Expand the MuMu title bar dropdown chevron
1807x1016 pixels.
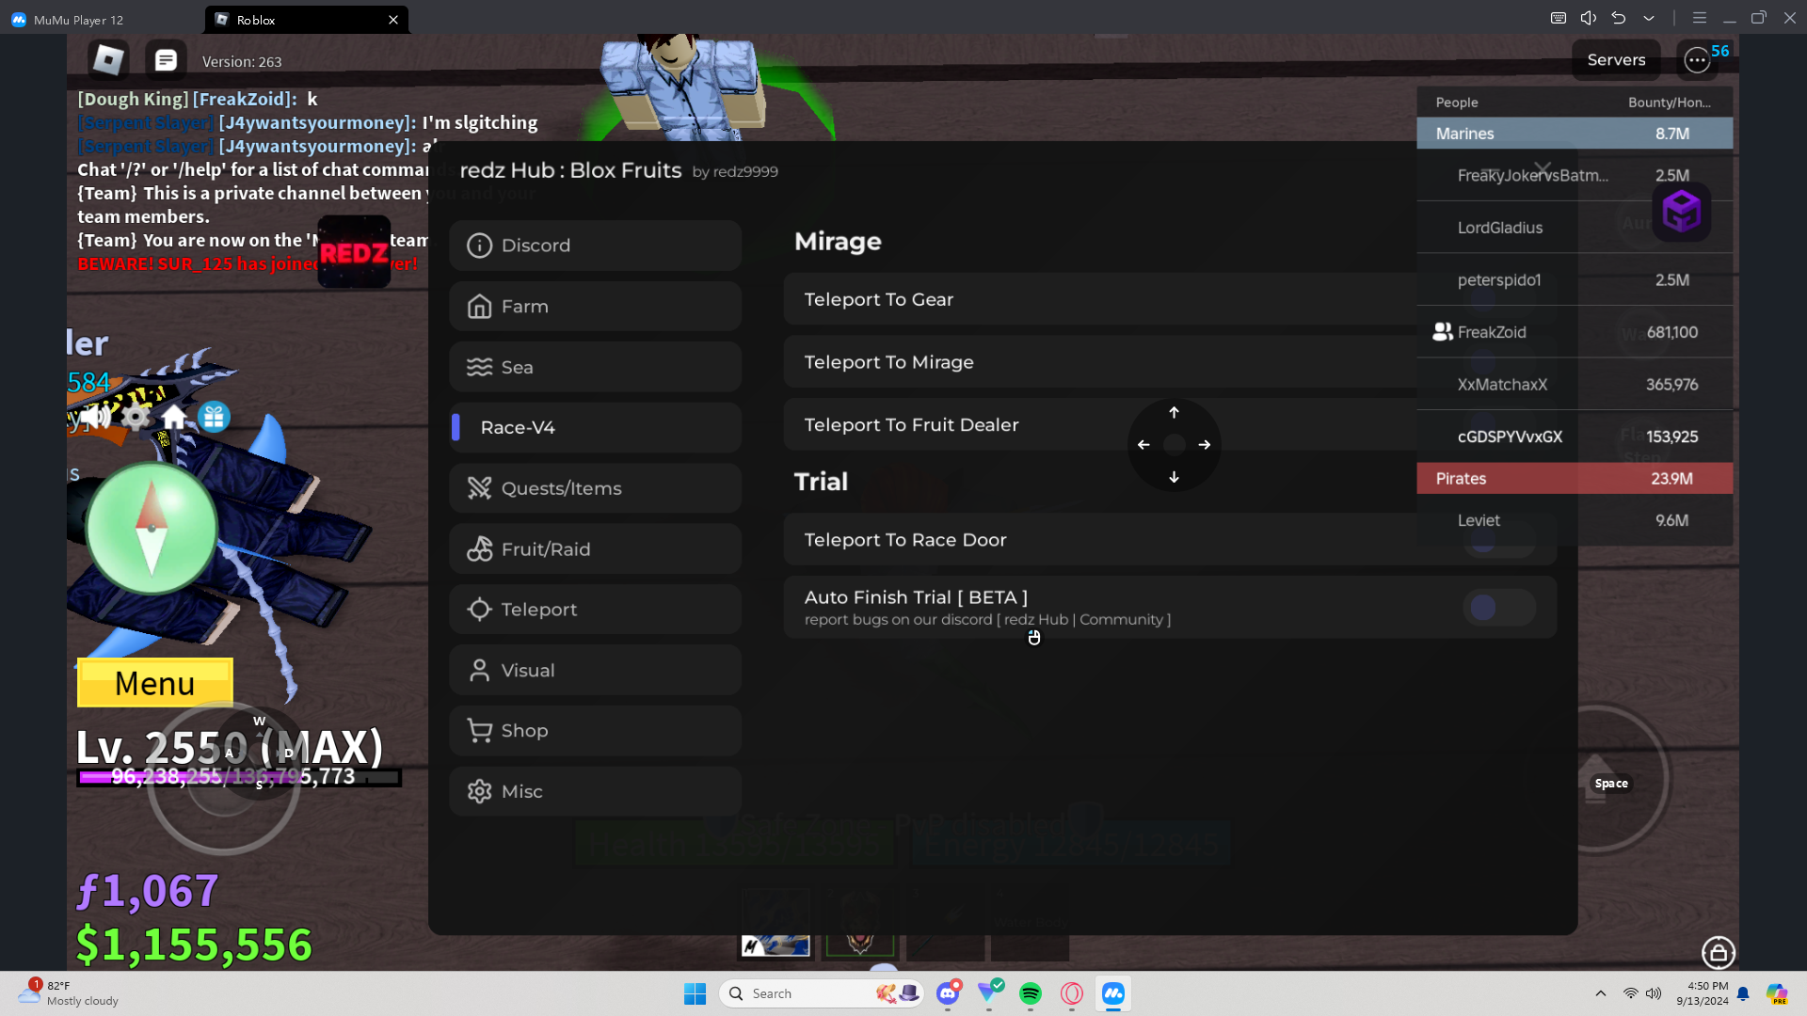[1649, 18]
